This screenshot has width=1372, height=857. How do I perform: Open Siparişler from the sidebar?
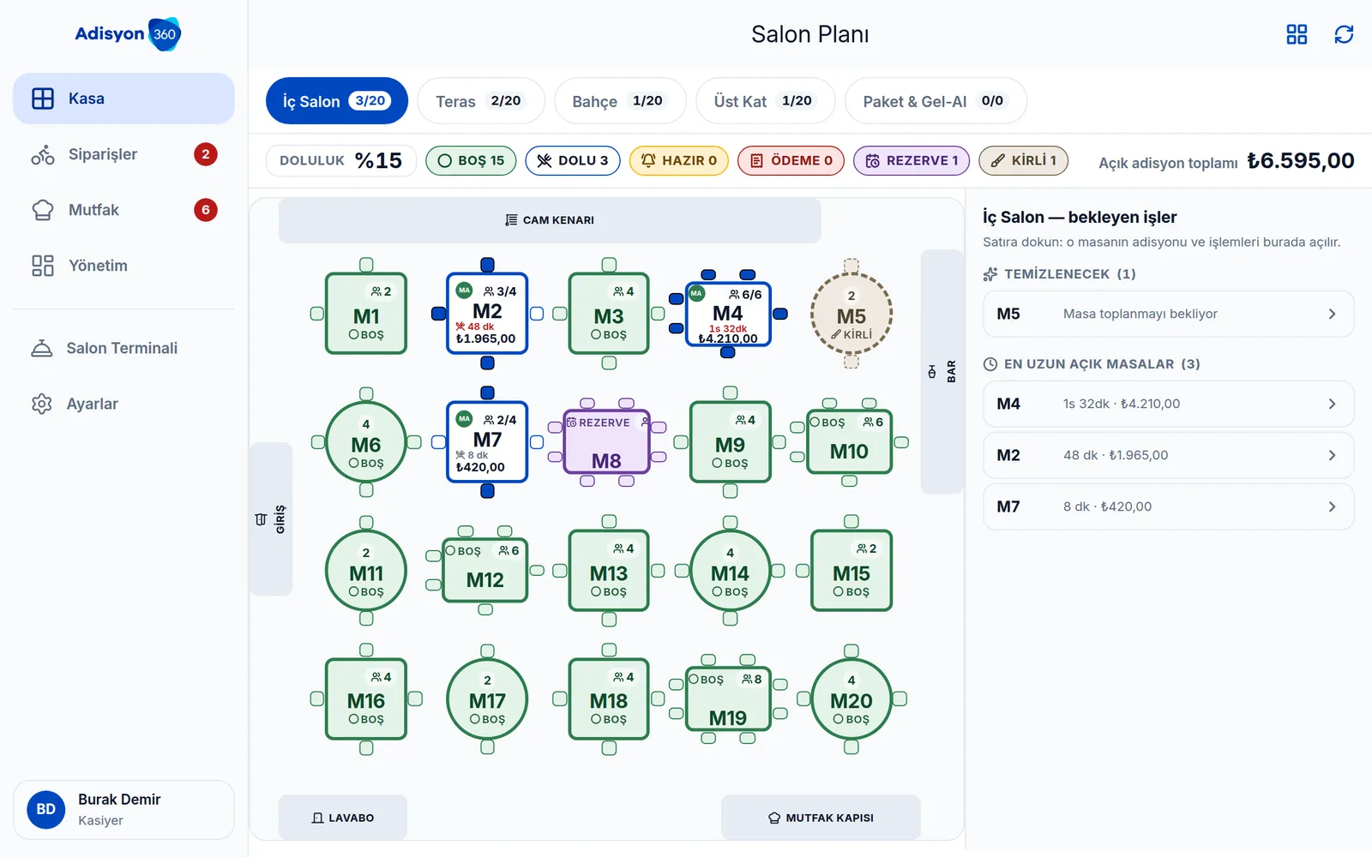click(x=123, y=154)
